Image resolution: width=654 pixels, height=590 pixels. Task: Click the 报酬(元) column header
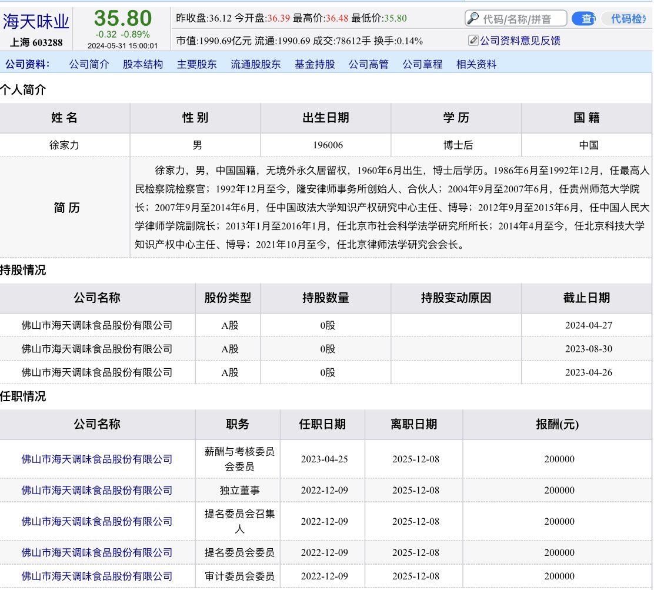coord(557,424)
